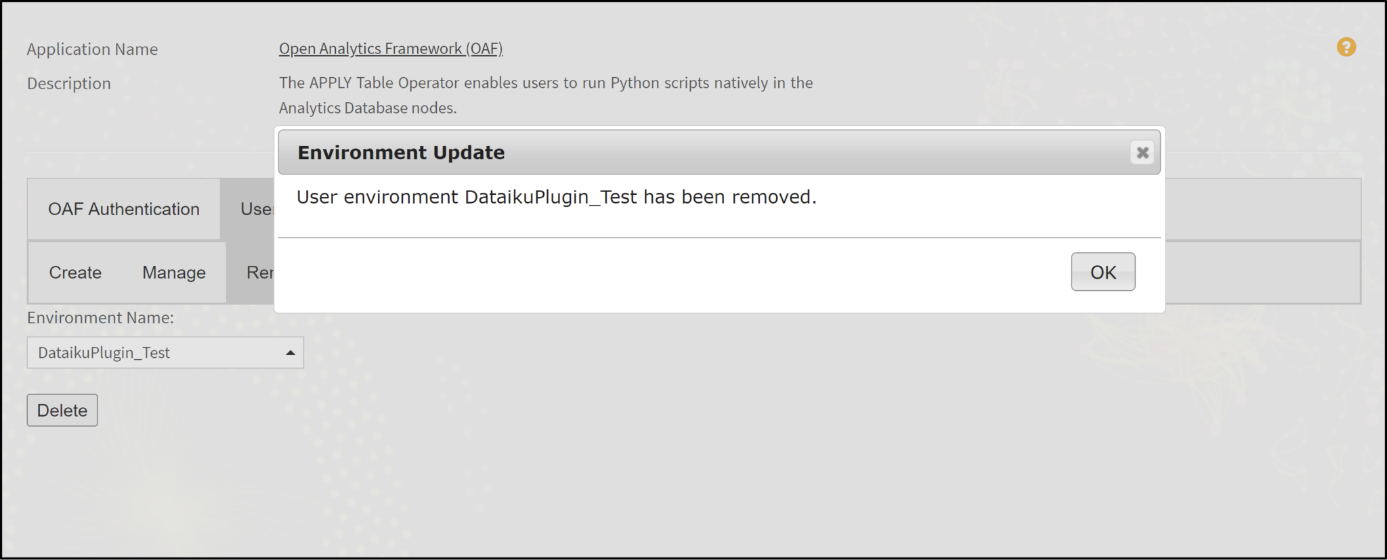Go to the Create sub-tab
The width and height of the screenshot is (1387, 560).
point(75,273)
